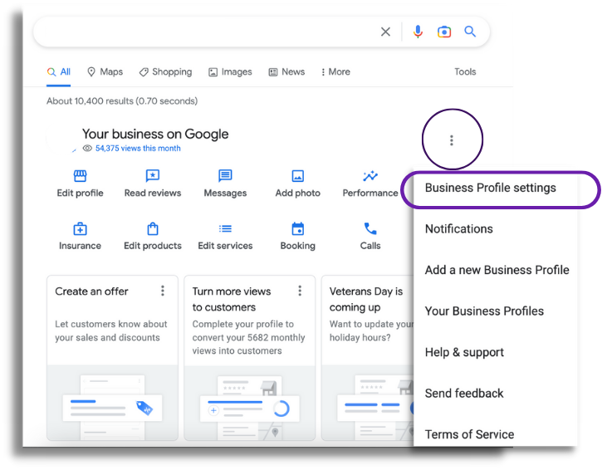Click the price tag illustration in offer card
Viewport: 602px width, 470px height.
144,409
